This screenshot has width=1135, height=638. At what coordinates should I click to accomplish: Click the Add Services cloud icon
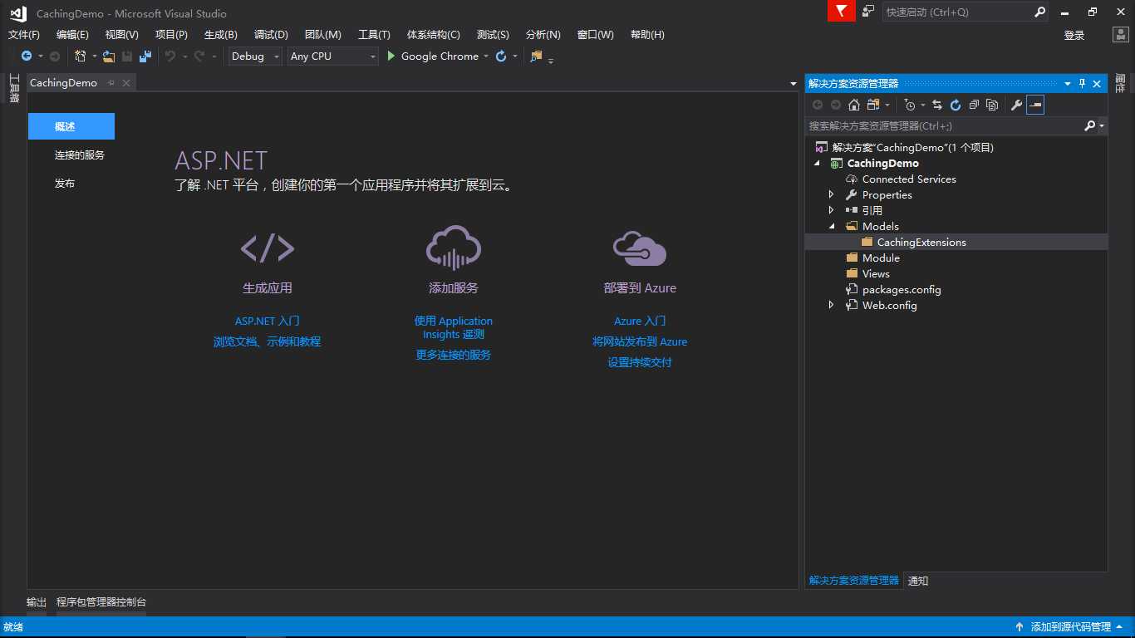tap(454, 247)
